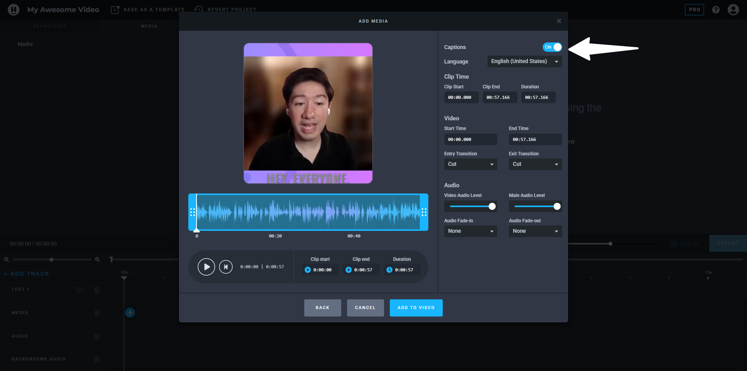Click the add media plus icon on timeline
The height and width of the screenshot is (371, 747).
click(130, 313)
